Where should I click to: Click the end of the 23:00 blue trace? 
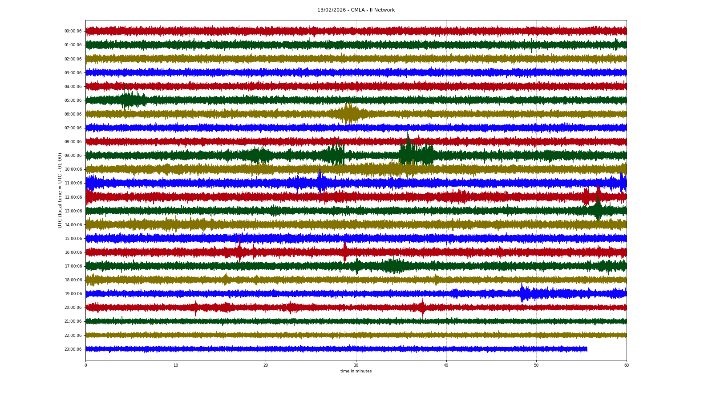586,349
